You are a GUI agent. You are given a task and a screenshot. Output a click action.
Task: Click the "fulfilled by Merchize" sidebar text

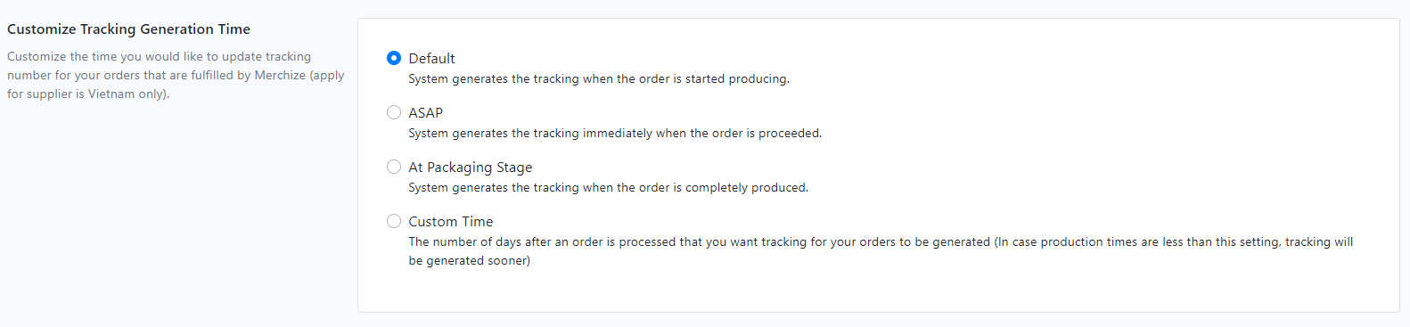click(248, 75)
